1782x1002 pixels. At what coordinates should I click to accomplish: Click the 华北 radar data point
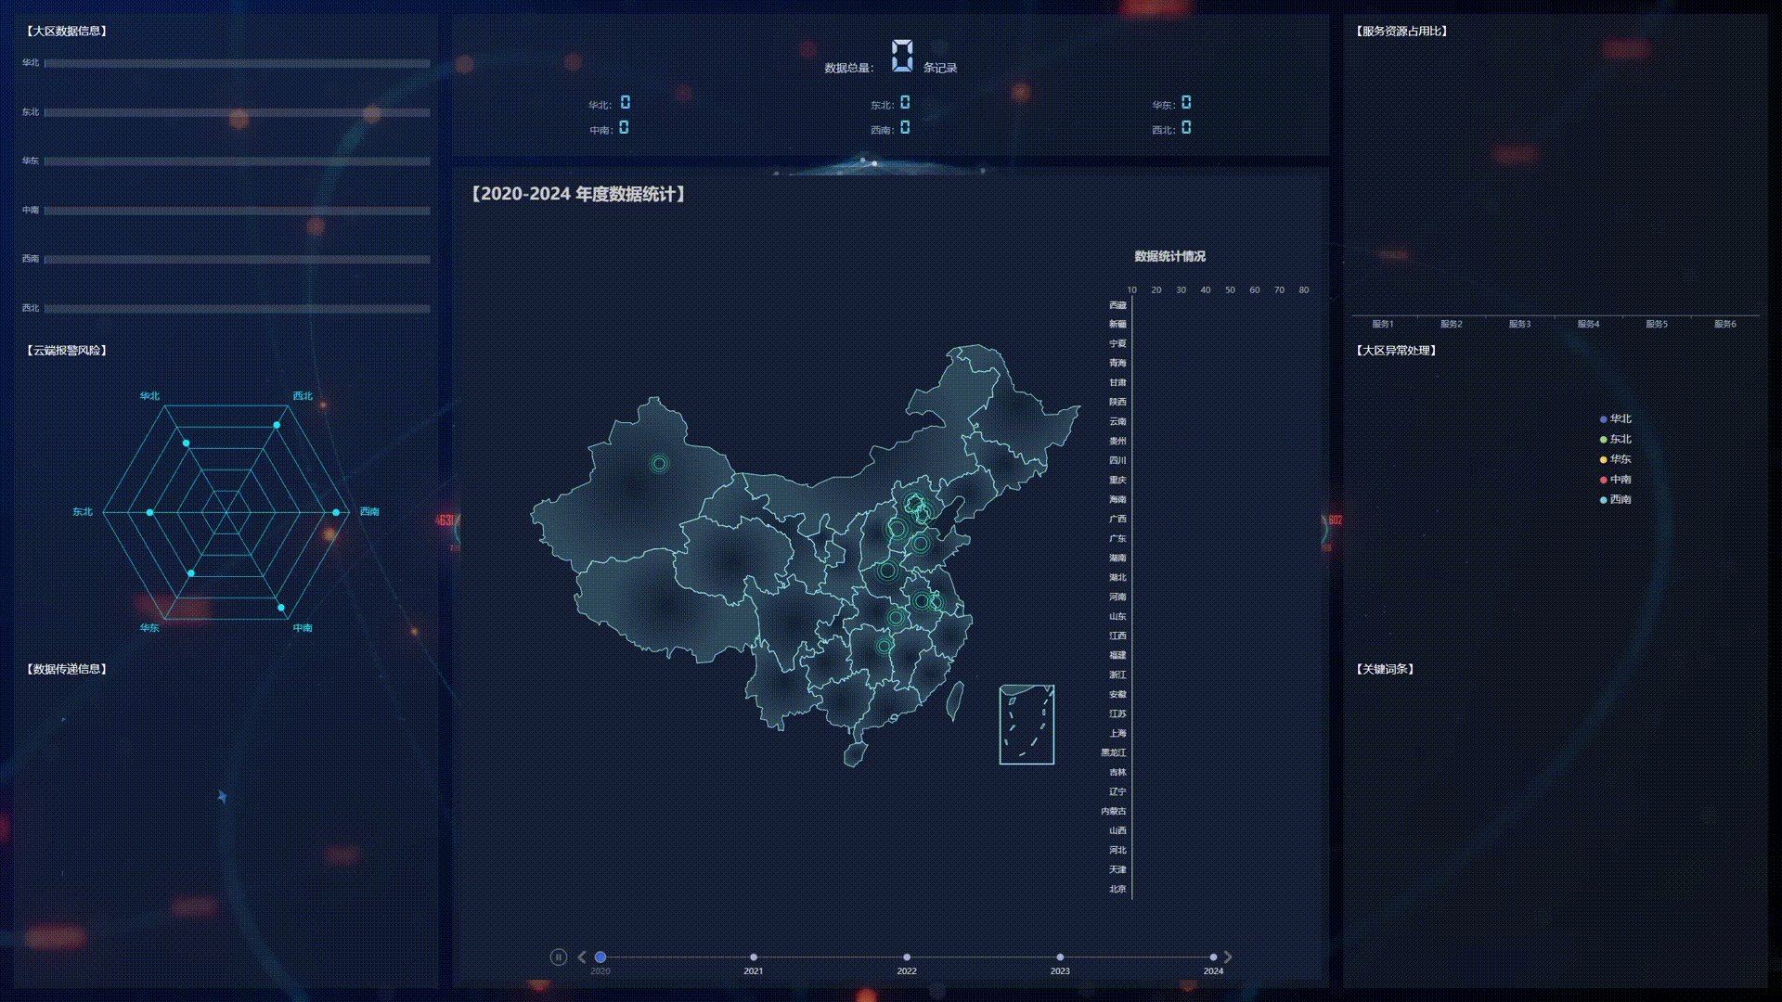click(x=186, y=443)
